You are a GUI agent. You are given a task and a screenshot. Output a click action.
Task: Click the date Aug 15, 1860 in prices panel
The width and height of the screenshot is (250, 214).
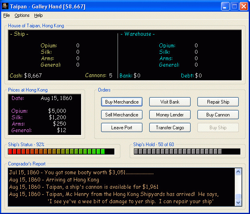[x=57, y=98]
